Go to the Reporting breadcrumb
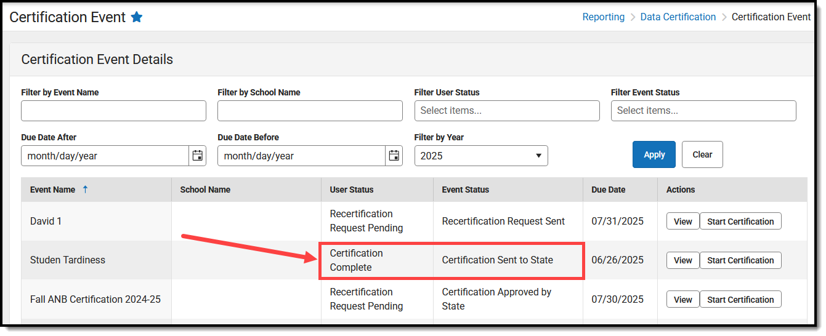This screenshot has width=826, height=336. (x=603, y=17)
